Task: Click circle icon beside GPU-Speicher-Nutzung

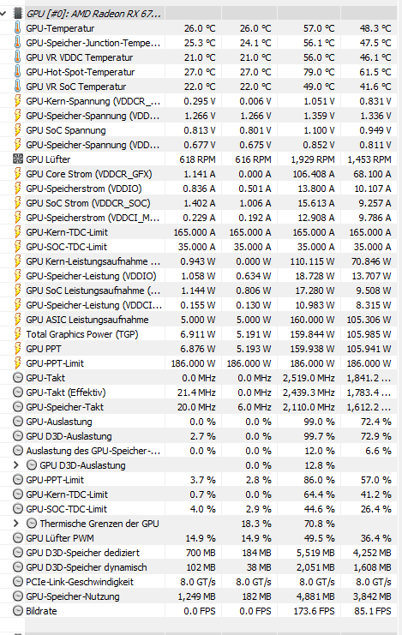Action: tap(18, 596)
